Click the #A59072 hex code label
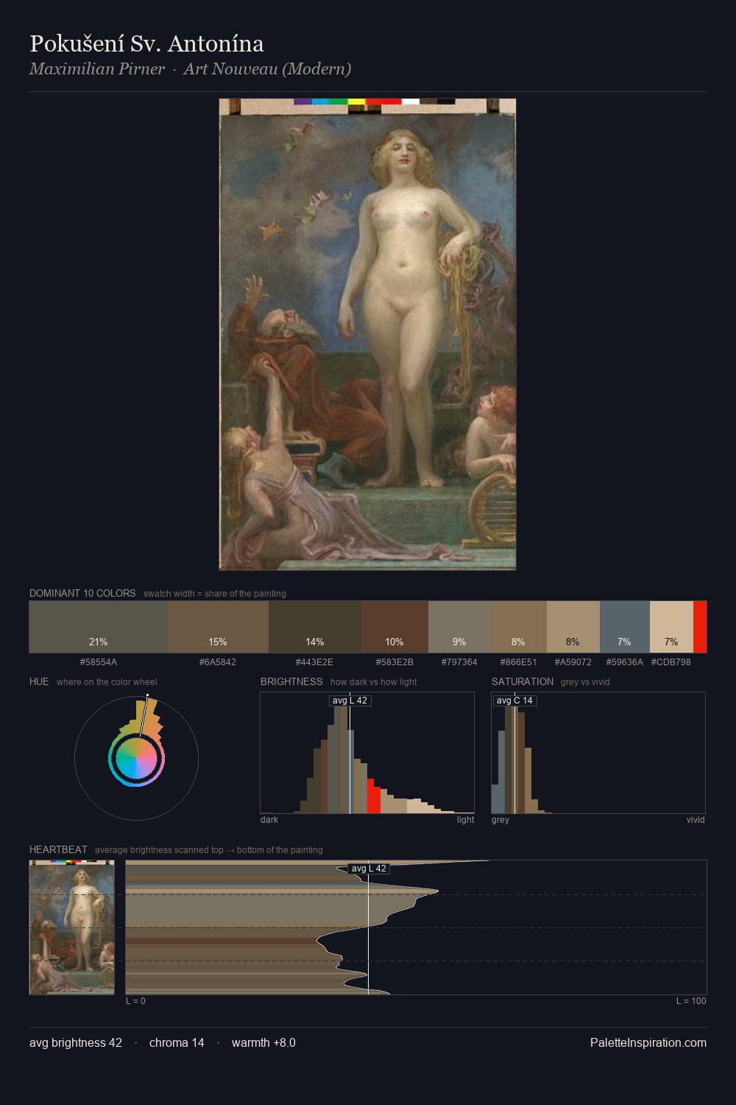The width and height of the screenshot is (736, 1105). [573, 662]
